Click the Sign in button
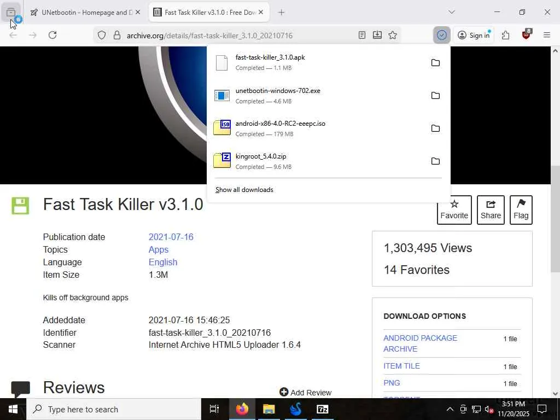The width and height of the screenshot is (560, 420). point(474,35)
